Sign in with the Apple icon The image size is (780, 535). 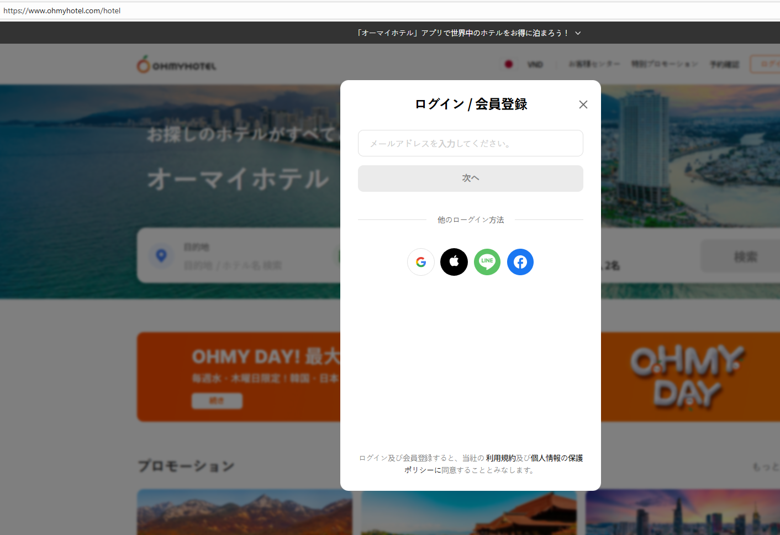pos(454,262)
